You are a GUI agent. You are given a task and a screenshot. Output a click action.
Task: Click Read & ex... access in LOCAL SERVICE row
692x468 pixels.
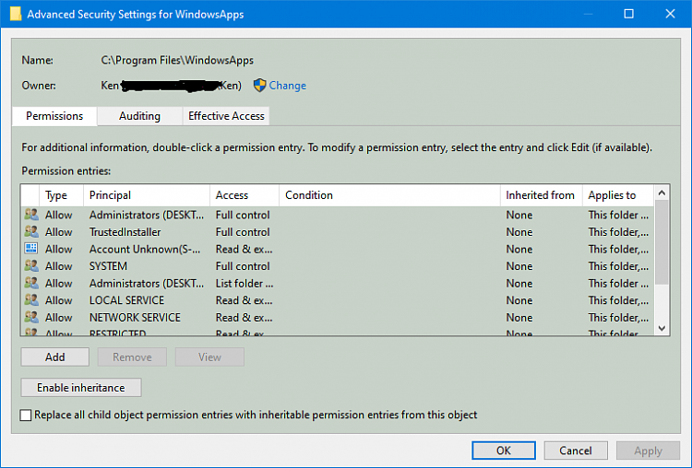pos(245,300)
